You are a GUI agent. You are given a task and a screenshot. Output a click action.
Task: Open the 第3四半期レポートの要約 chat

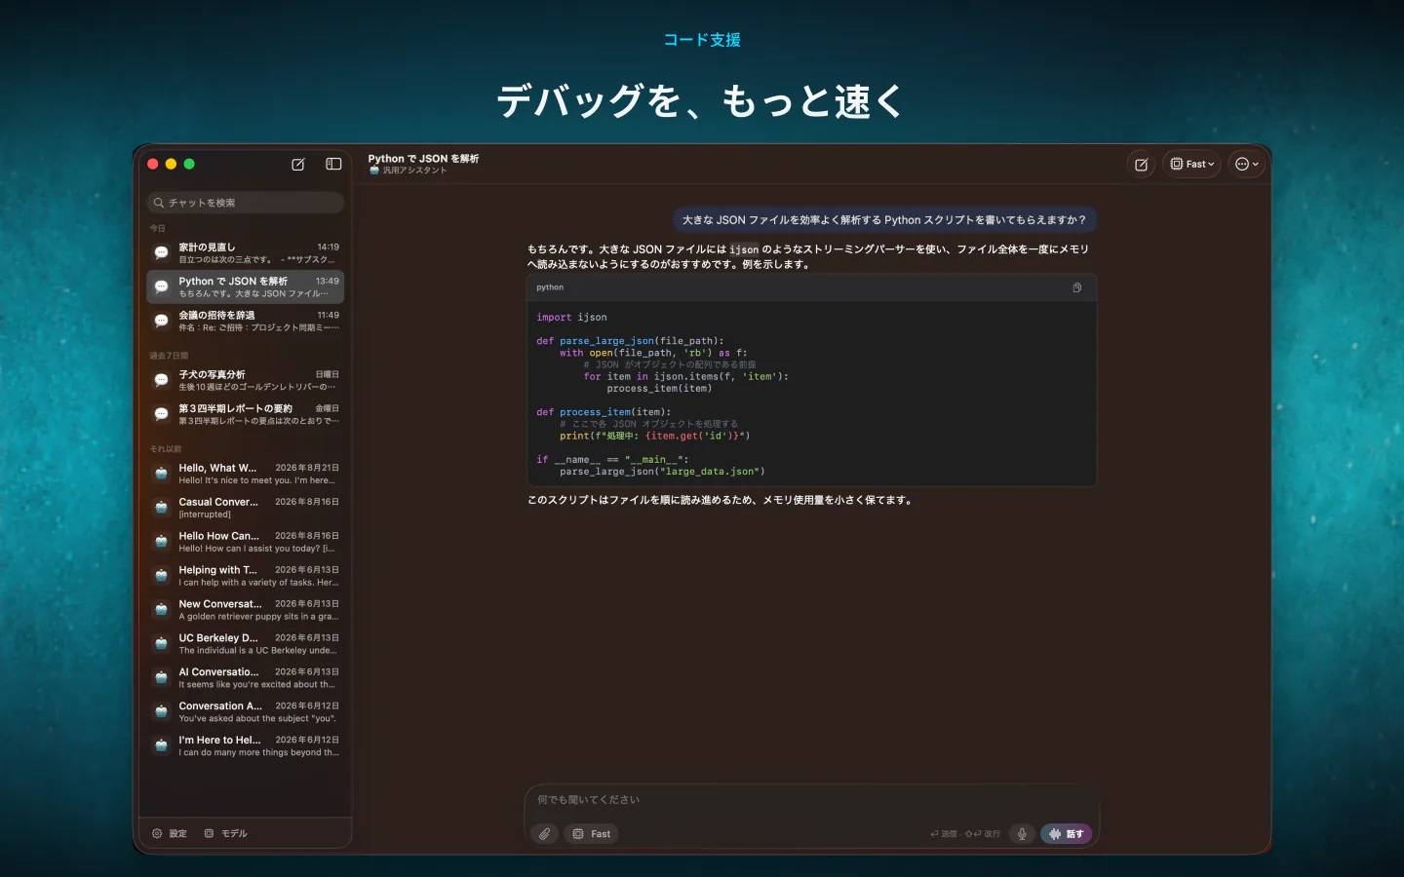point(246,415)
